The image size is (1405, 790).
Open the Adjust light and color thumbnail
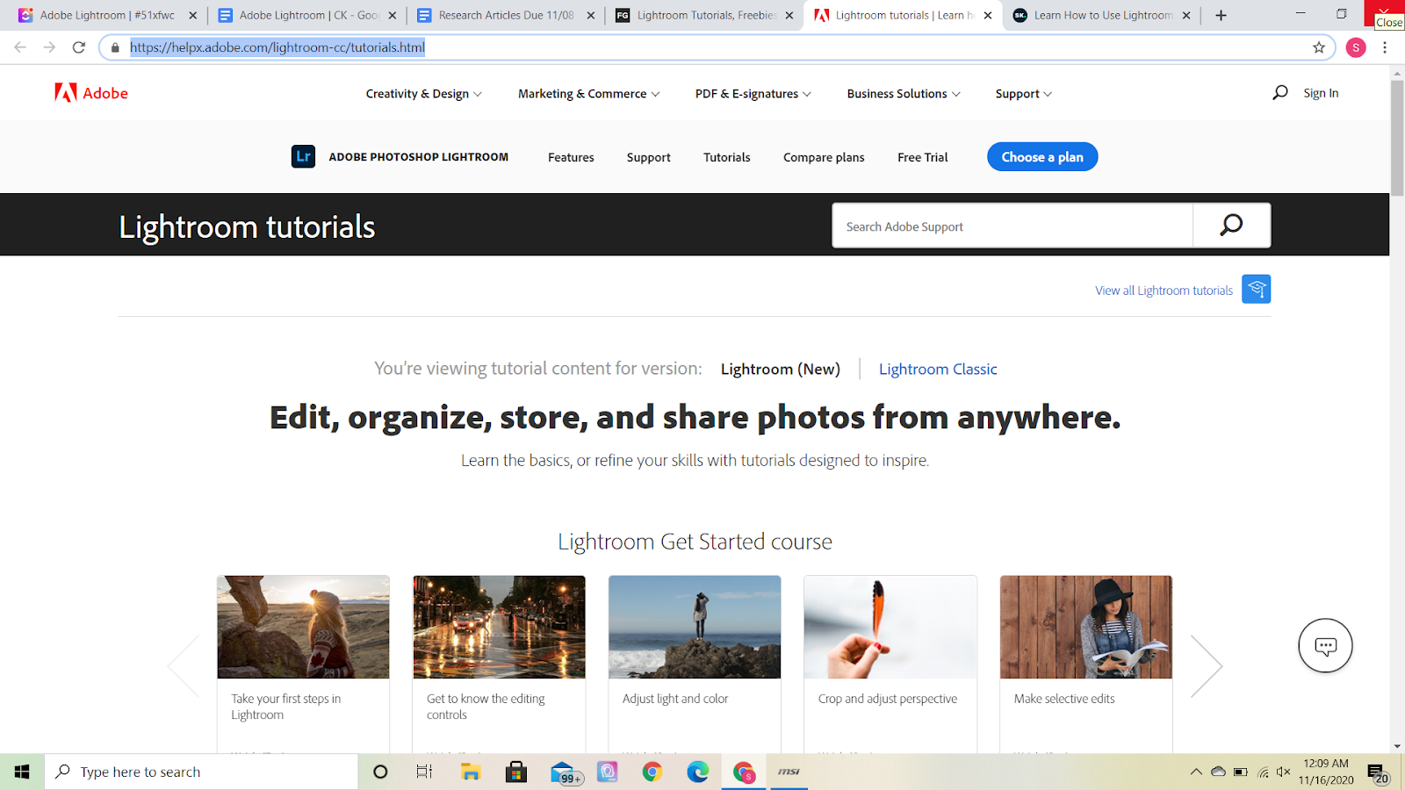(695, 627)
